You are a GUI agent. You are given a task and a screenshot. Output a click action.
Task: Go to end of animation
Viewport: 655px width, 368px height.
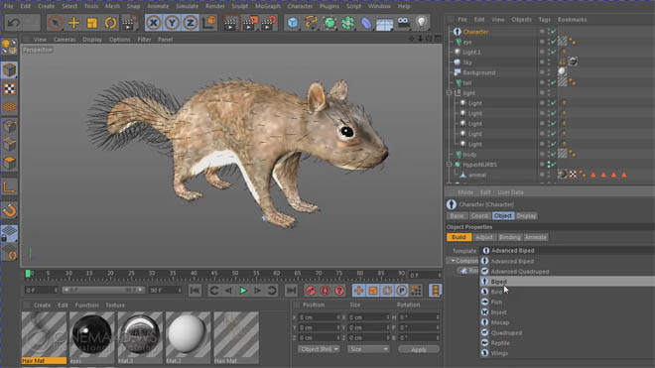[291, 291]
